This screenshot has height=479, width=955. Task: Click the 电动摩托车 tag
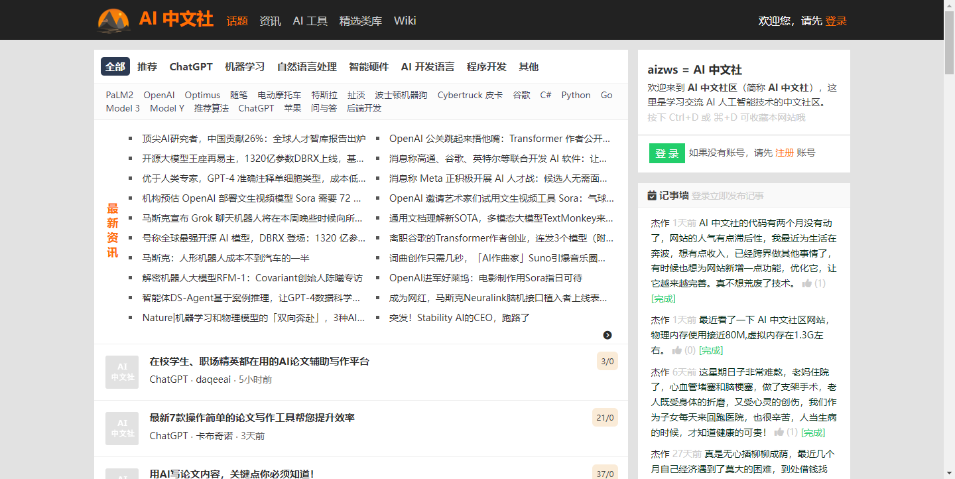(279, 95)
